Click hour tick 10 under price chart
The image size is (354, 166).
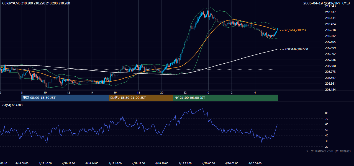click(x=45, y=92)
